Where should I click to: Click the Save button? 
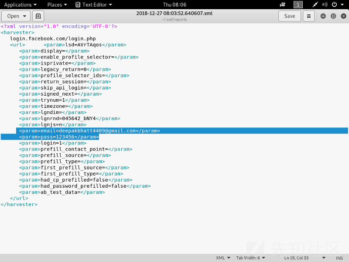(289, 16)
